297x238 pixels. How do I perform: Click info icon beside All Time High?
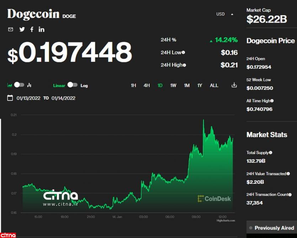(272, 101)
